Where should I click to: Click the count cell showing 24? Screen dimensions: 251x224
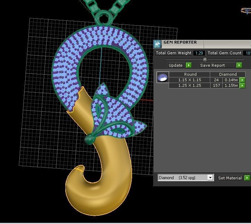216,80
